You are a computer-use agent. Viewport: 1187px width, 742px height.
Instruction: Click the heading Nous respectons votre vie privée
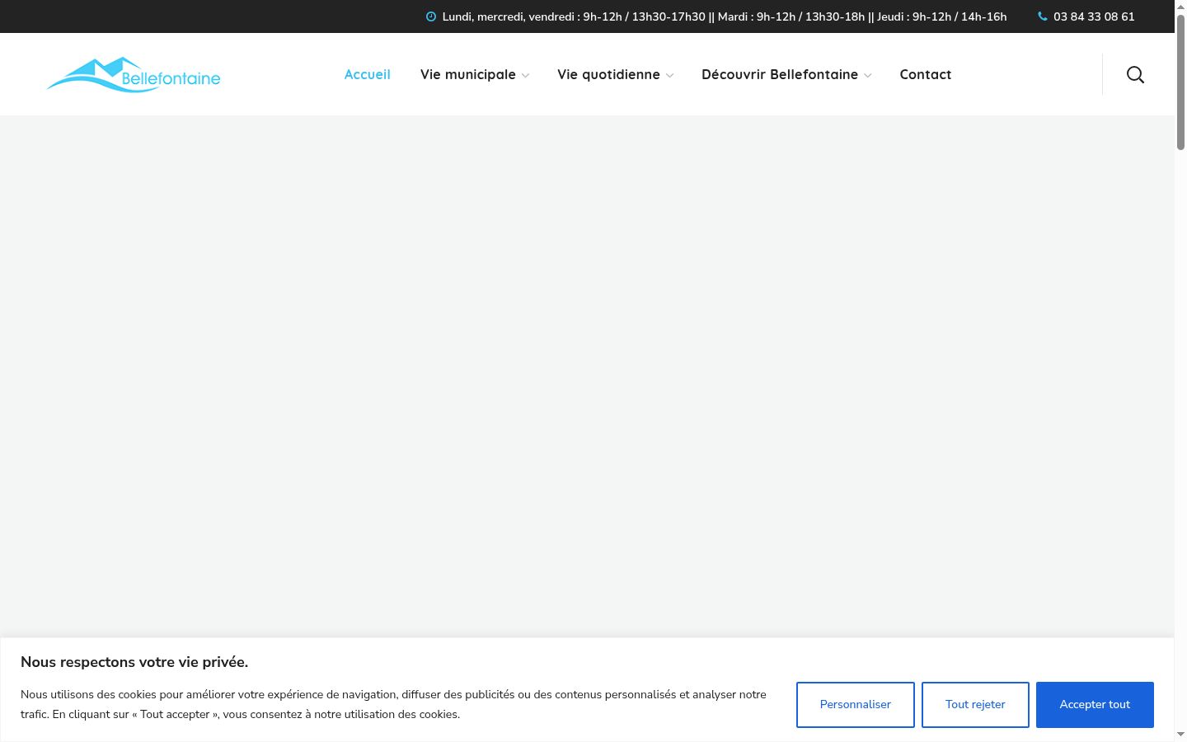(x=134, y=662)
